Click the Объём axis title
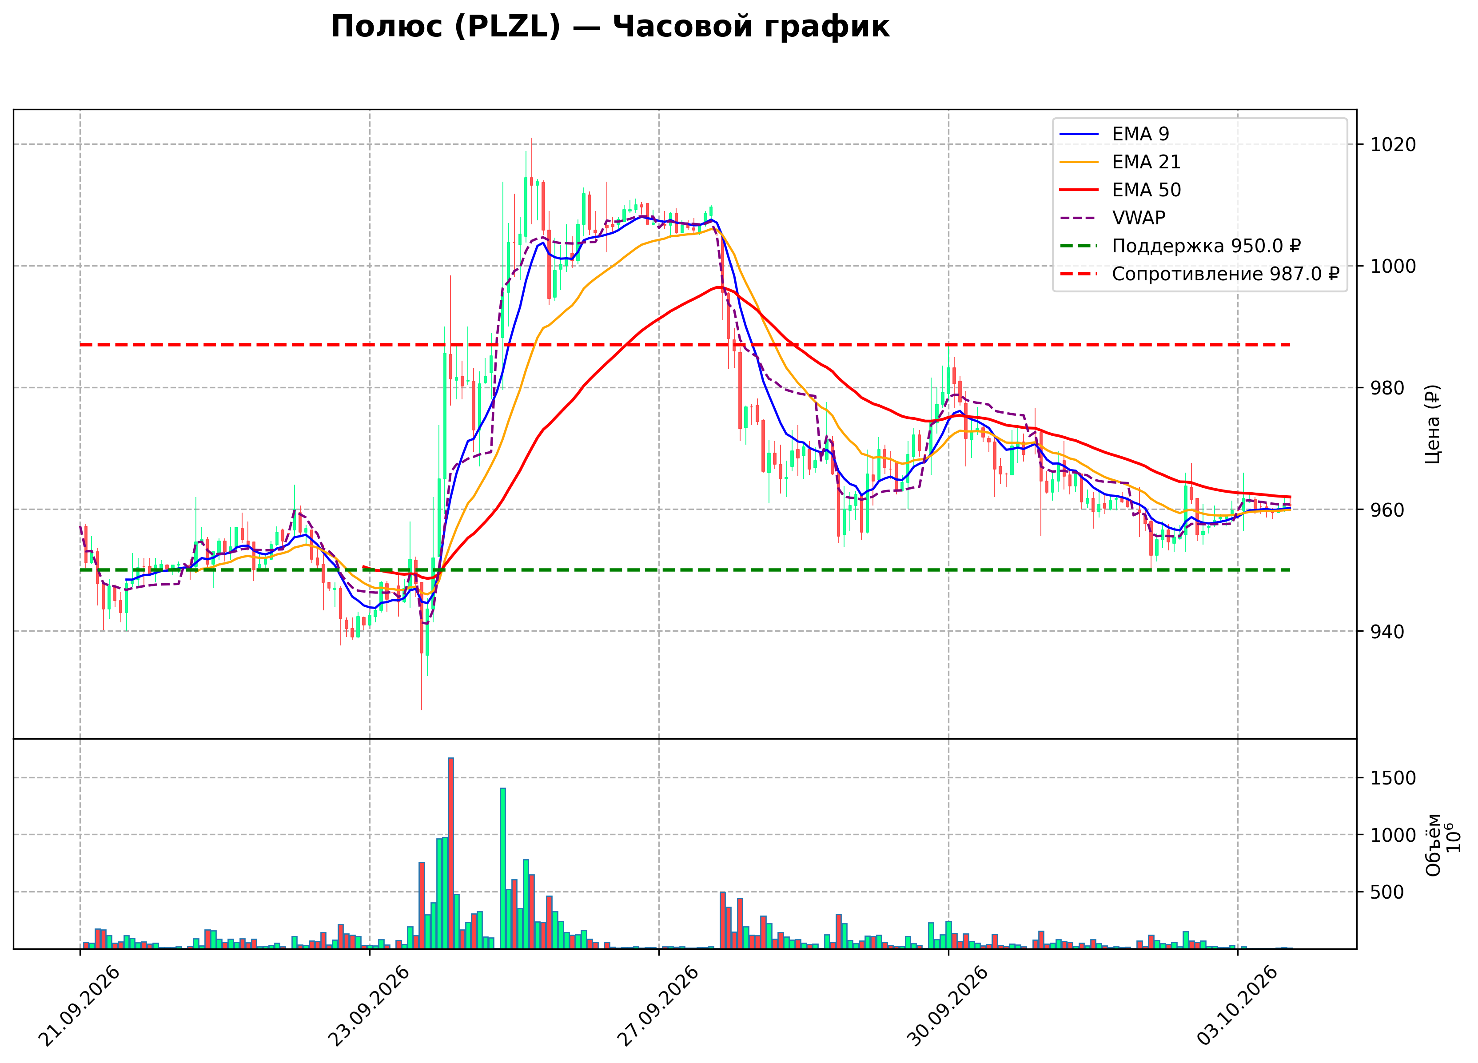This screenshot has width=1478, height=1063. click(x=1433, y=844)
